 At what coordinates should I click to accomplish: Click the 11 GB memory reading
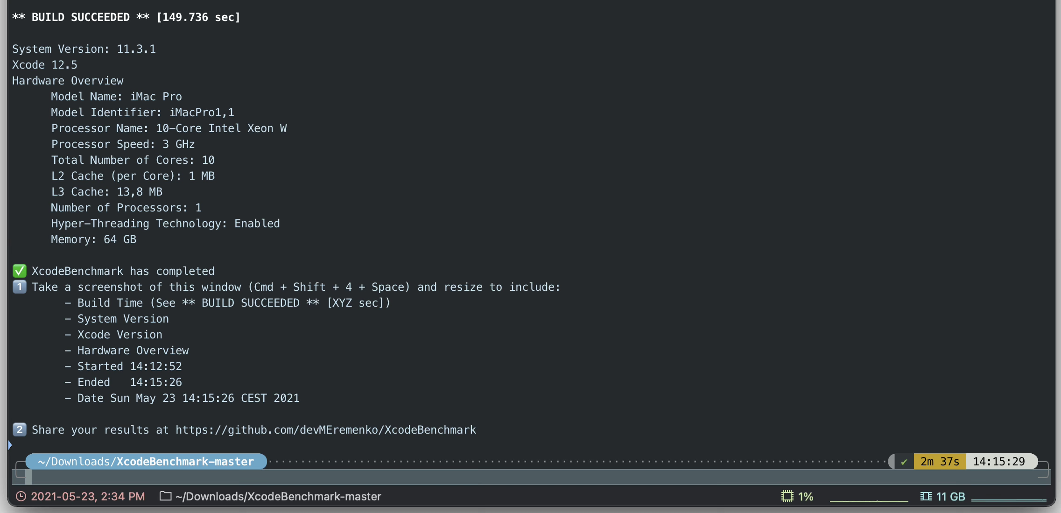(950, 496)
